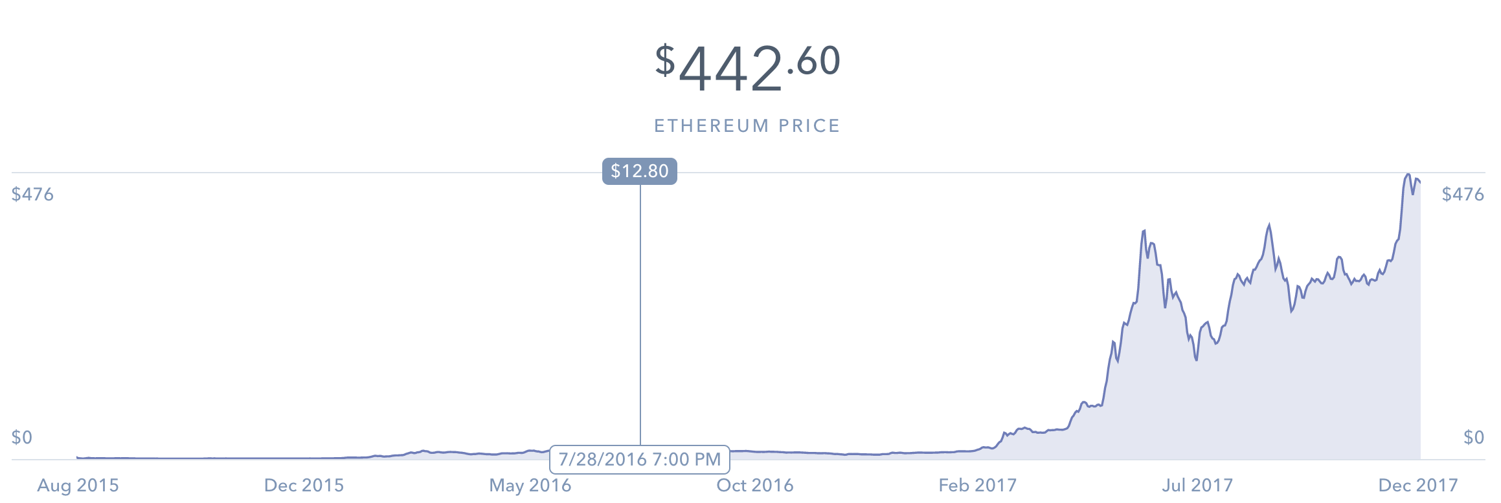1501x503 pixels.
Task: Click the sharp June 2017 price peak
Action: coord(1144,231)
